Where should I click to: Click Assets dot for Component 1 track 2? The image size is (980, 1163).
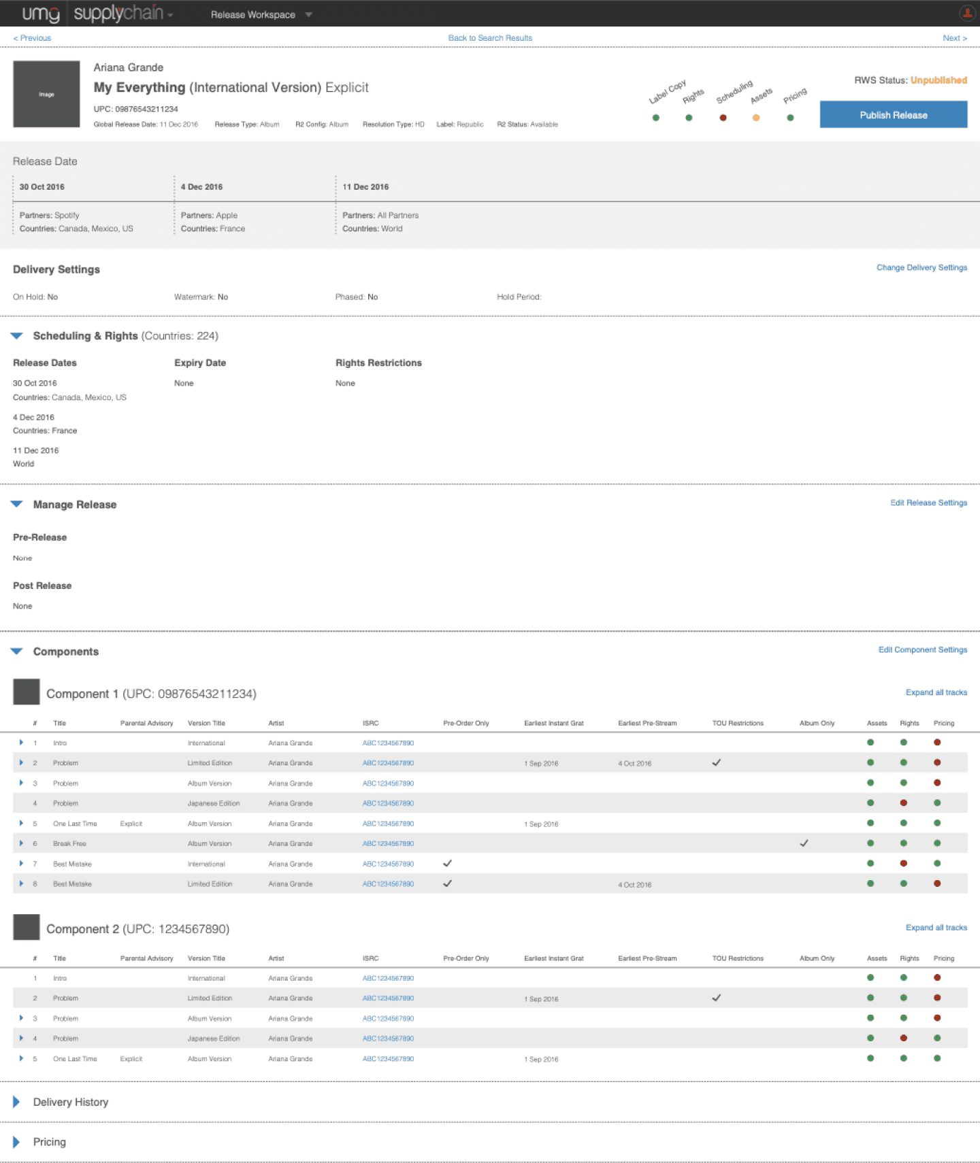pyautogui.click(x=870, y=762)
